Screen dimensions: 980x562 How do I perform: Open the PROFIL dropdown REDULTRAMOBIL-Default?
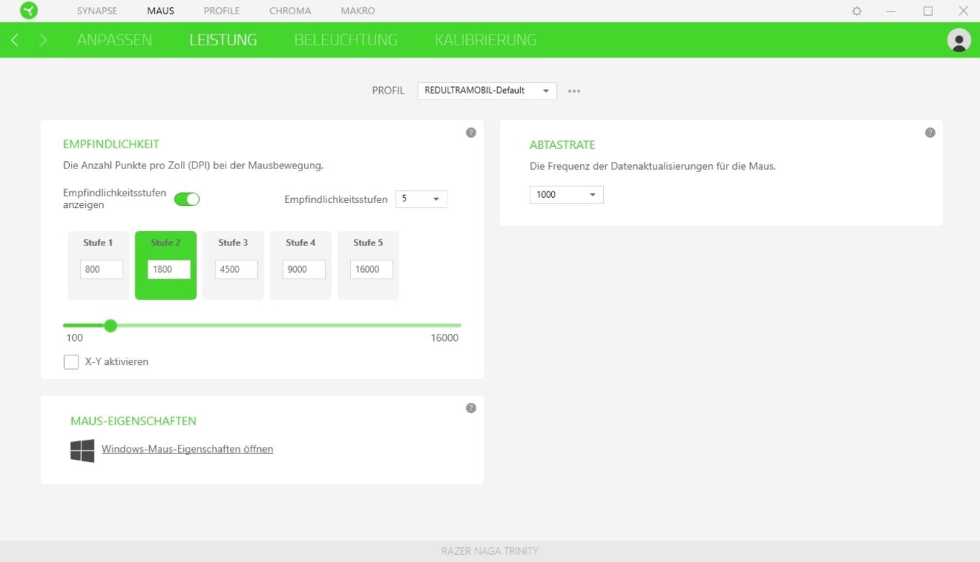(487, 91)
